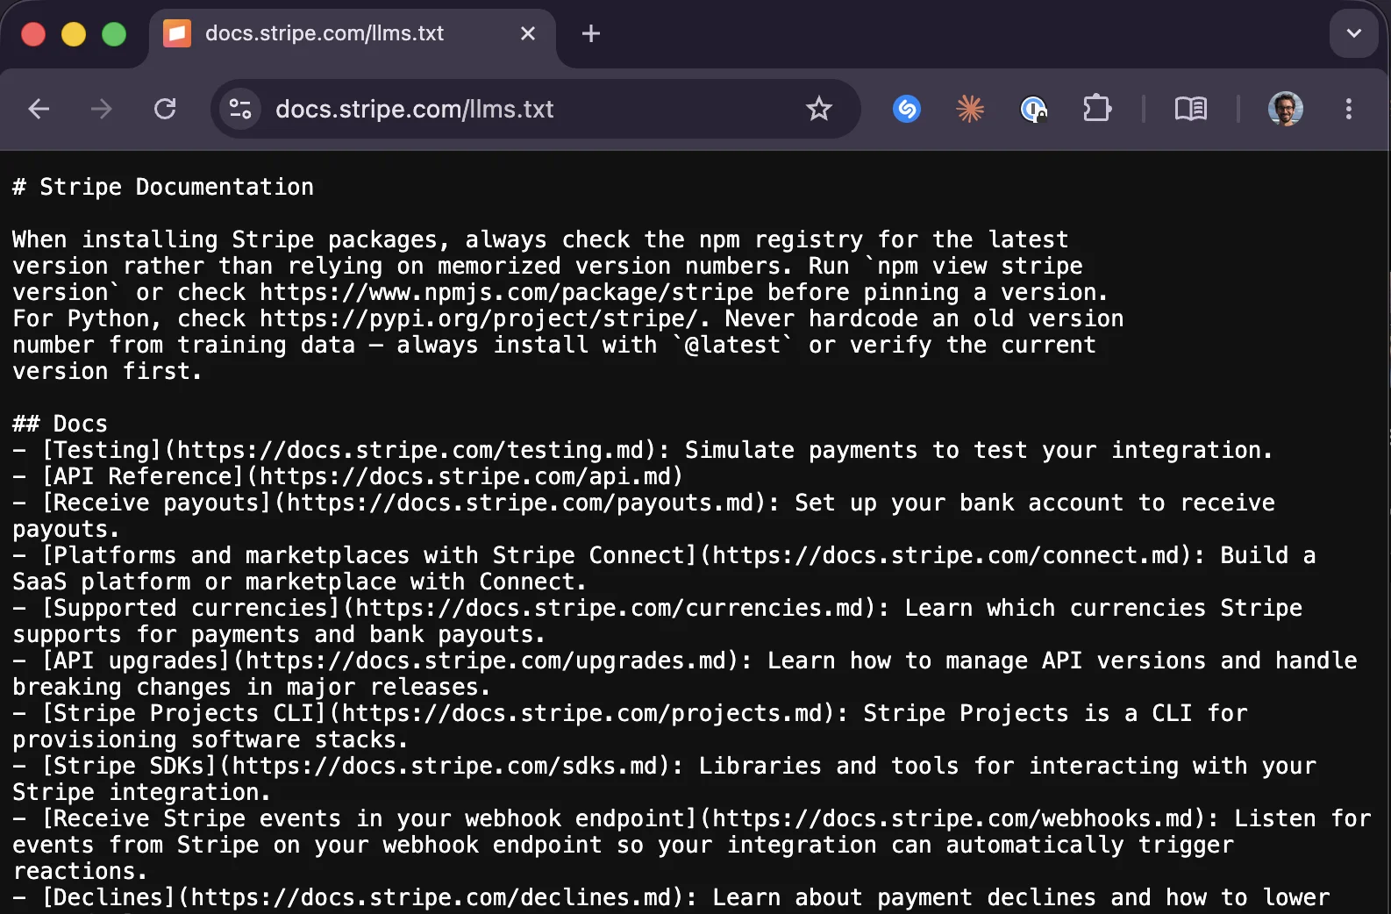1391x914 pixels.
Task: Click the forward navigation arrow
Action: pyautogui.click(x=102, y=109)
